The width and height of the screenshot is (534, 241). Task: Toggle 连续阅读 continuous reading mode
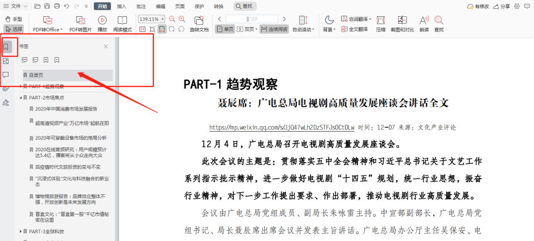tap(274, 30)
